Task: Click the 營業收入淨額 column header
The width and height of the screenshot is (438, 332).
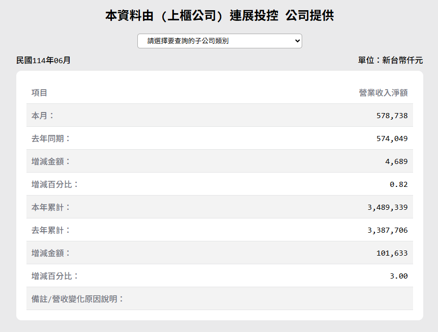Action: [383, 93]
